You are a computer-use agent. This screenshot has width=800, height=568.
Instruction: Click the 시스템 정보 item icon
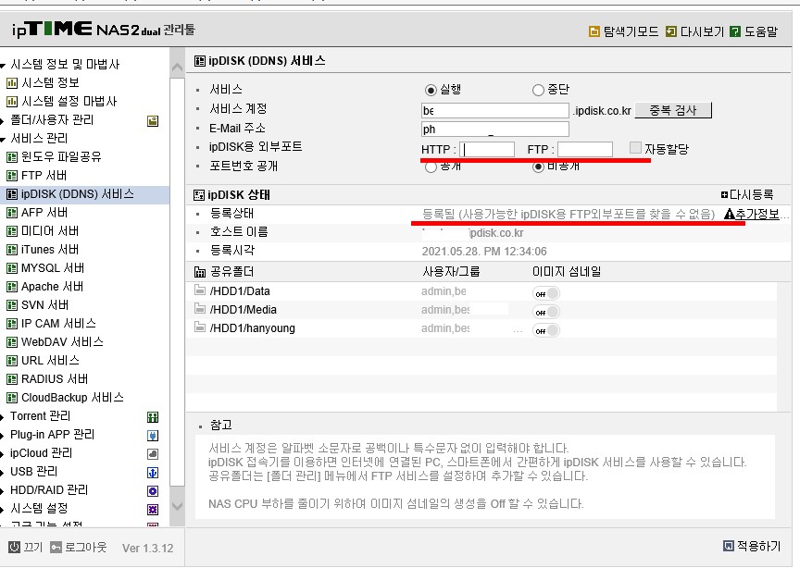point(12,82)
